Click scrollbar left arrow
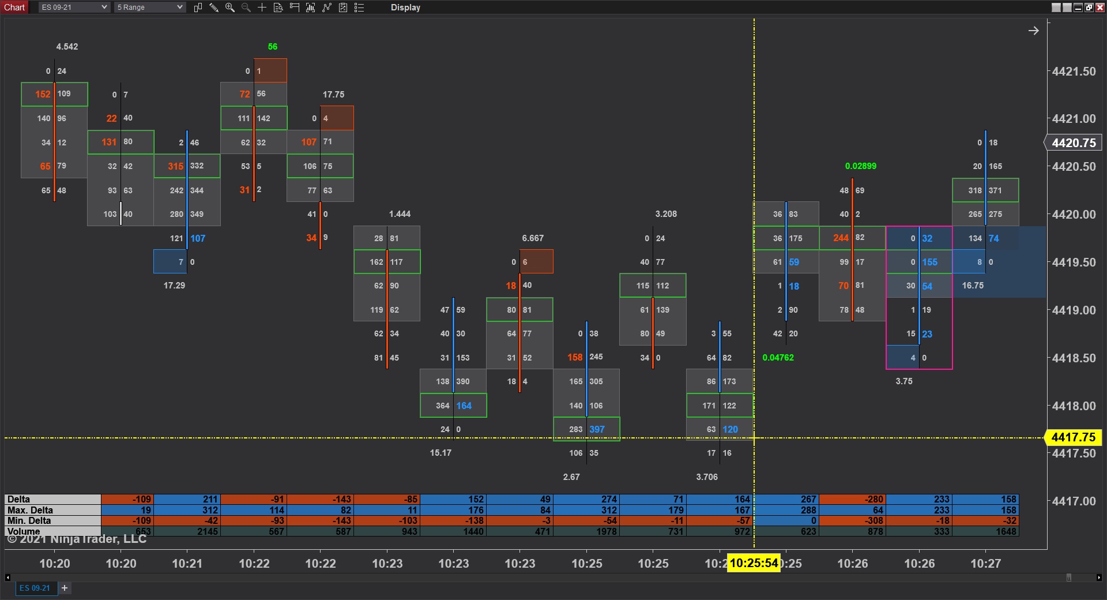Viewport: 1107px width, 600px height. click(x=7, y=577)
